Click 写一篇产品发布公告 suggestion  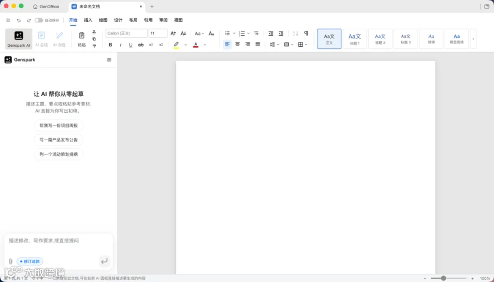point(59,140)
